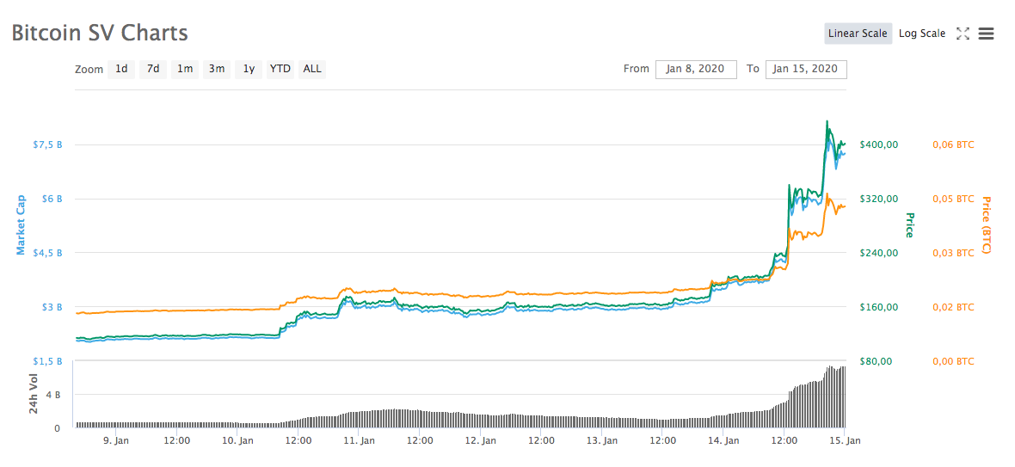Click the 0,00 BTC tick label
The width and height of the screenshot is (1015, 467).
point(953,361)
